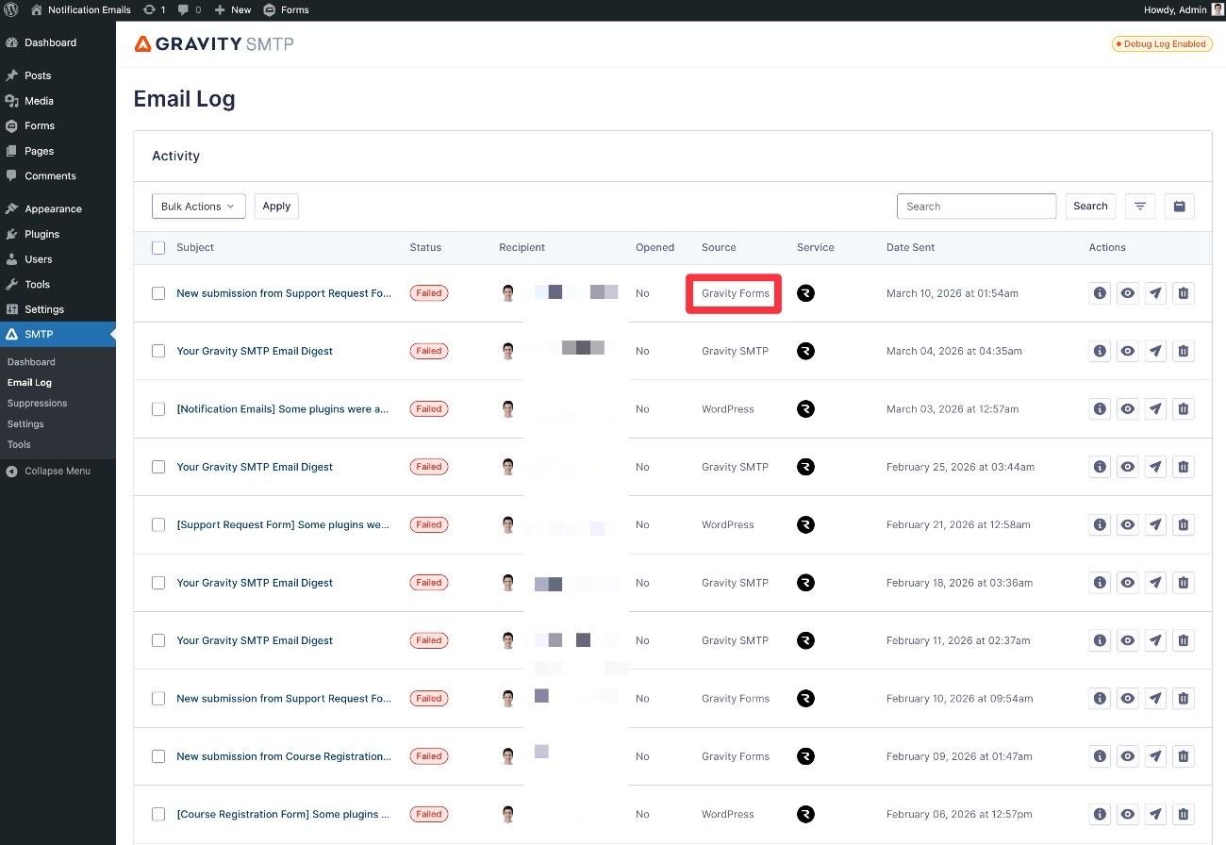Delete the February 09, 2026 email

1184,756
